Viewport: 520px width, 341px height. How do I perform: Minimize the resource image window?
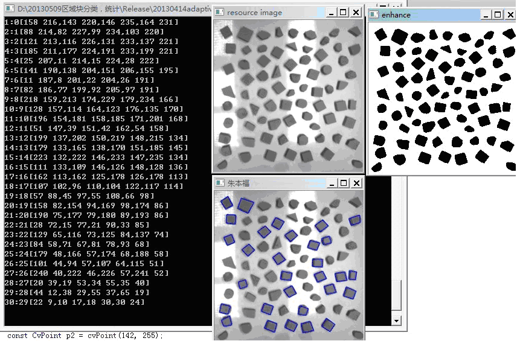331,13
